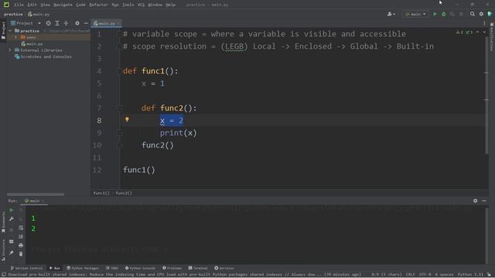Screen dimensions: 495x278
Task: Clear console output with trash icon
Action: pyautogui.click(x=21, y=254)
